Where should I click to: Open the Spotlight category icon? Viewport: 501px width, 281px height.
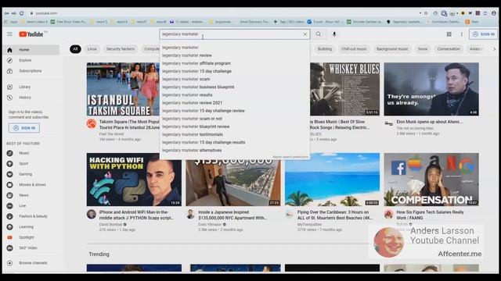[x=10, y=237]
